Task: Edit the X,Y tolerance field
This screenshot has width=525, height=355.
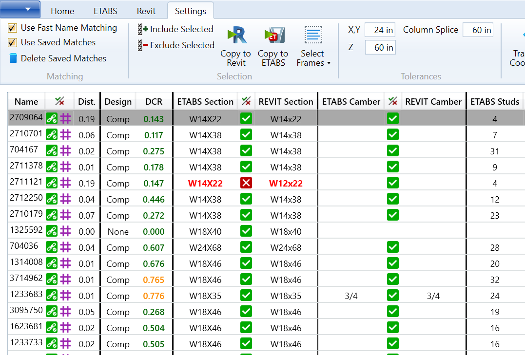Action: 380,30
